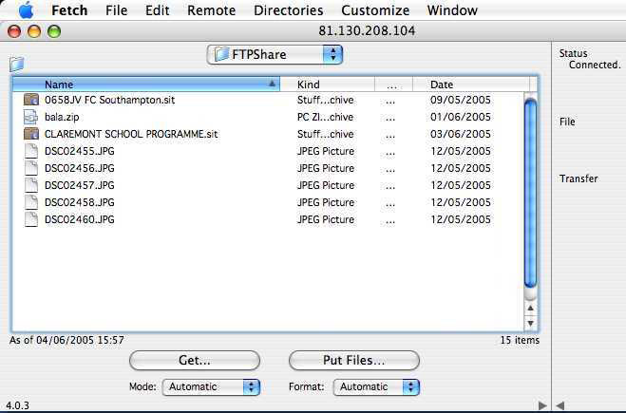Open the Remote menu

tap(211, 10)
